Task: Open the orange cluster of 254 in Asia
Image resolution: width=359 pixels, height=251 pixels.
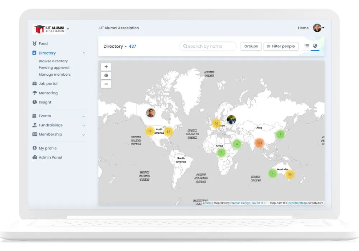Action: pyautogui.click(x=259, y=143)
